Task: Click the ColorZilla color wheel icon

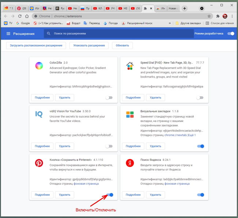Action: pos(39,66)
